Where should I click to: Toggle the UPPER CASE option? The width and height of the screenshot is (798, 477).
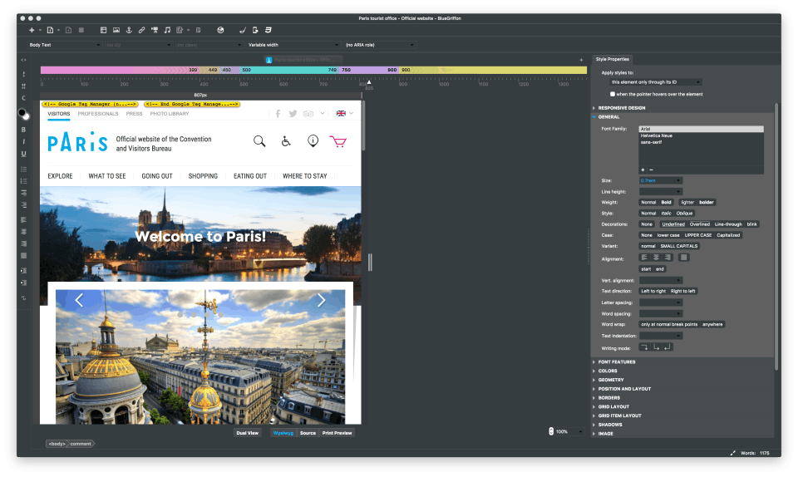pos(697,235)
